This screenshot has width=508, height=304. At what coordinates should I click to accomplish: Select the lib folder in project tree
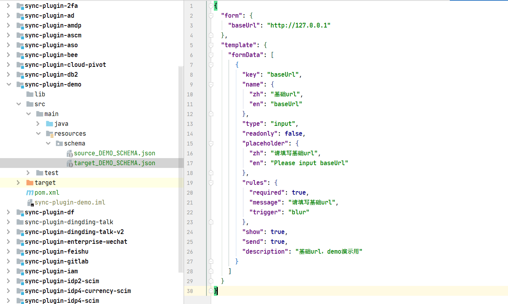[x=40, y=94]
